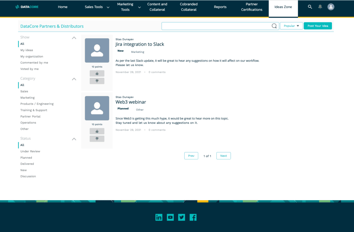
Task: Click the magnifier icon in the ideas search box
Action: tap(274, 26)
